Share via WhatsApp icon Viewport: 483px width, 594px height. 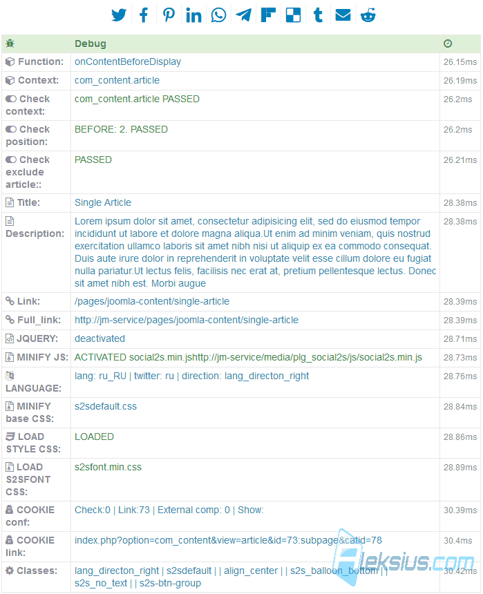(x=219, y=15)
